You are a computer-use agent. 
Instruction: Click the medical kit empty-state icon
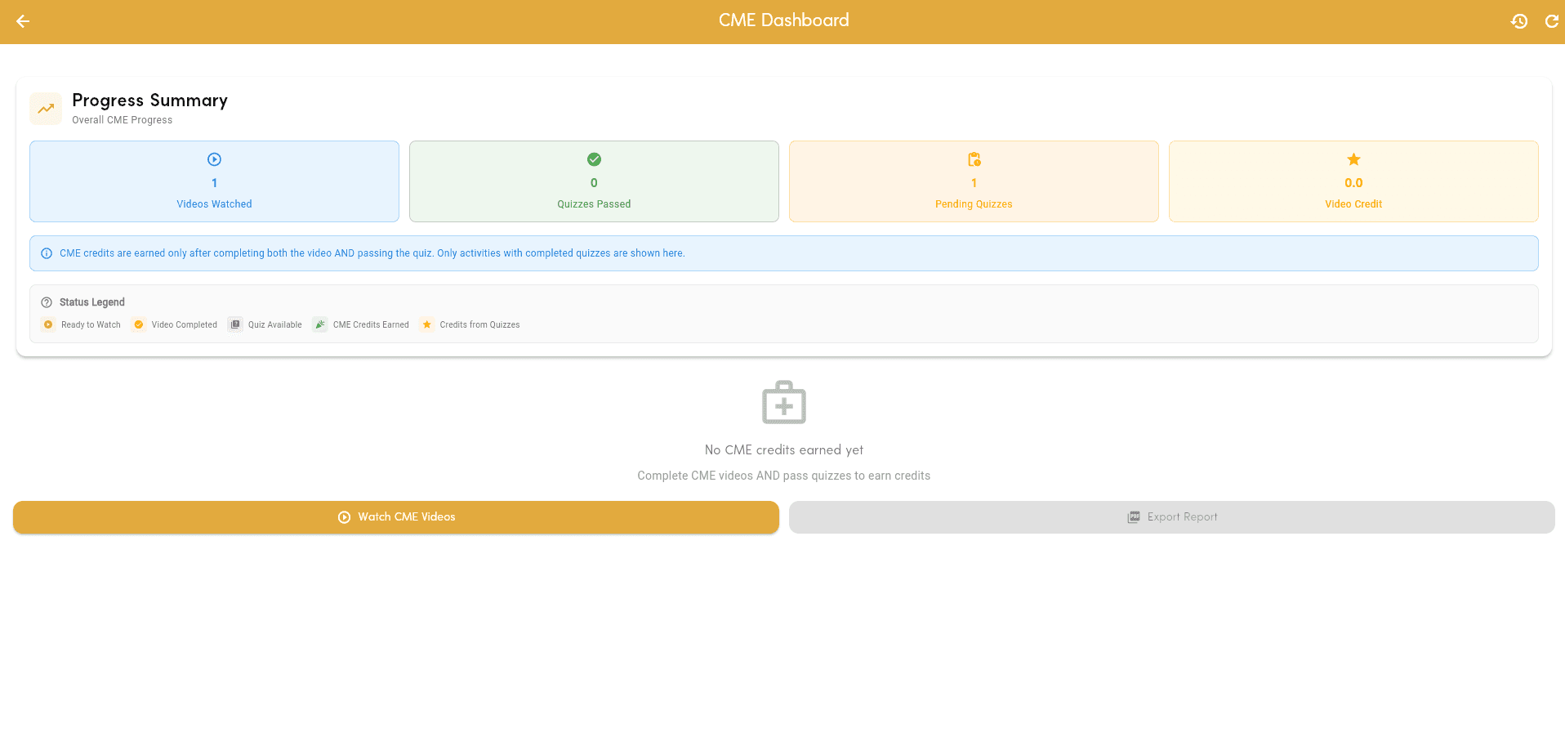click(783, 403)
